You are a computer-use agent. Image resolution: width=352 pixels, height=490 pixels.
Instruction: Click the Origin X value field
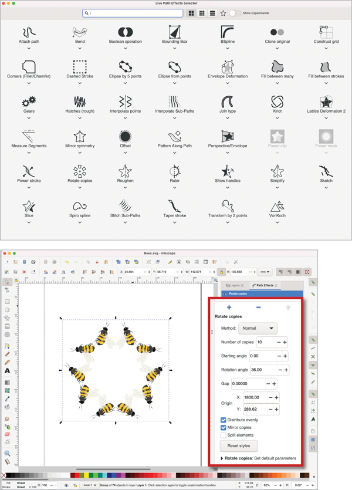(255, 397)
